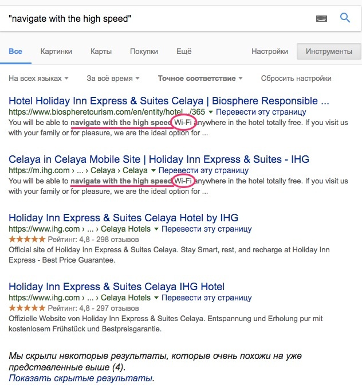362x387 pixels.
Task: Click 'Перевести эту страницу' for Celaya Mobile Site
Action: (203, 171)
